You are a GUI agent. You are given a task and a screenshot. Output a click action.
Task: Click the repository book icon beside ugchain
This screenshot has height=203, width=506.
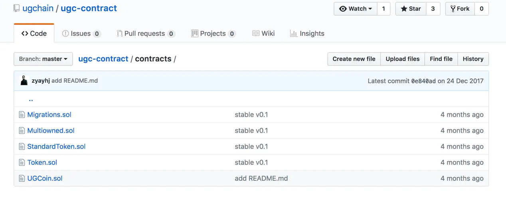coord(16,8)
